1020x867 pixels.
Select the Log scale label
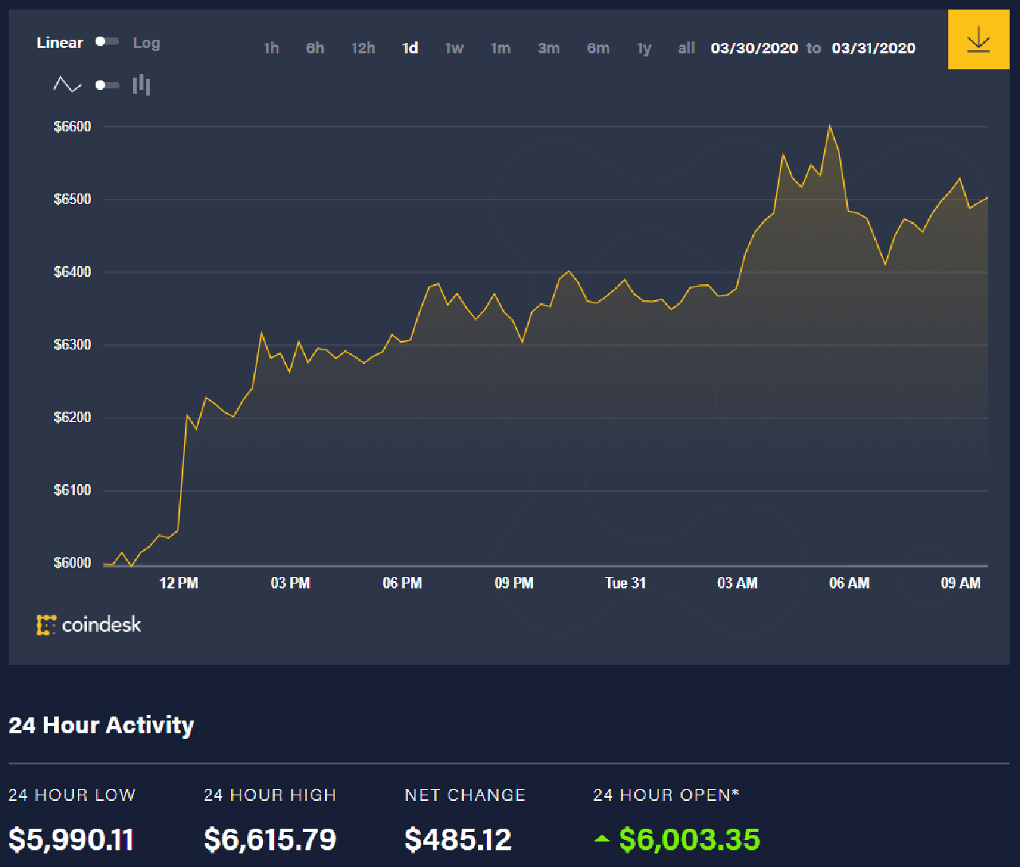coord(147,43)
